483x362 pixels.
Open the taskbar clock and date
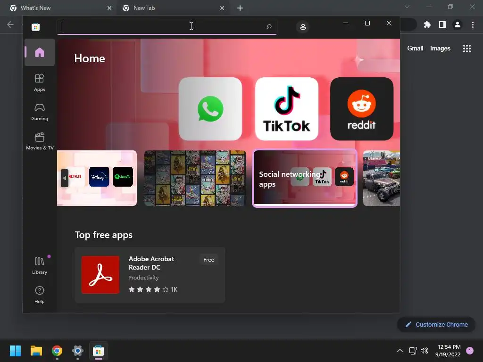coord(448,351)
